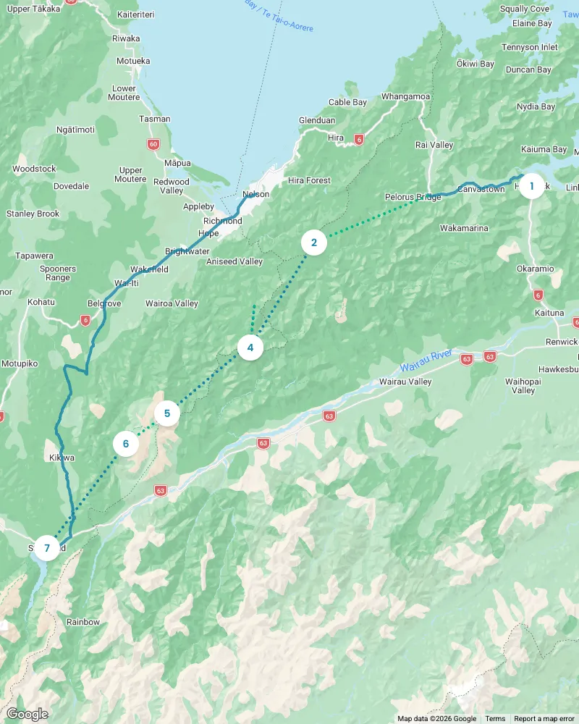Click the Motueka town label
This screenshot has height=724, width=579.
pyautogui.click(x=133, y=61)
